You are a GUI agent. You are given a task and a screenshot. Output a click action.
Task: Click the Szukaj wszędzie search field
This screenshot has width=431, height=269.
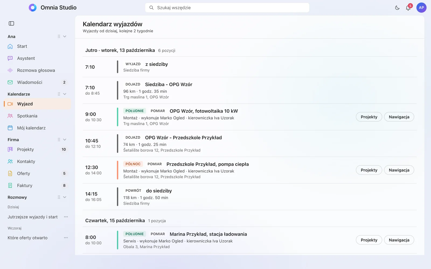227,8
